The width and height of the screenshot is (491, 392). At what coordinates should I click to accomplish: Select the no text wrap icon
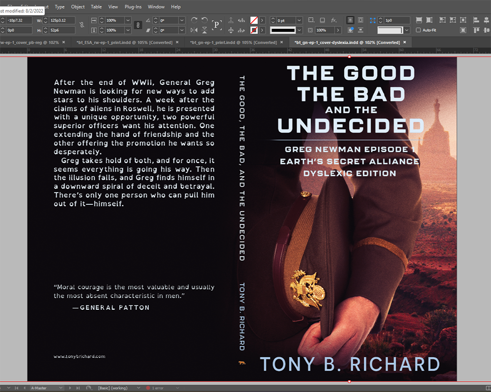[351, 20]
